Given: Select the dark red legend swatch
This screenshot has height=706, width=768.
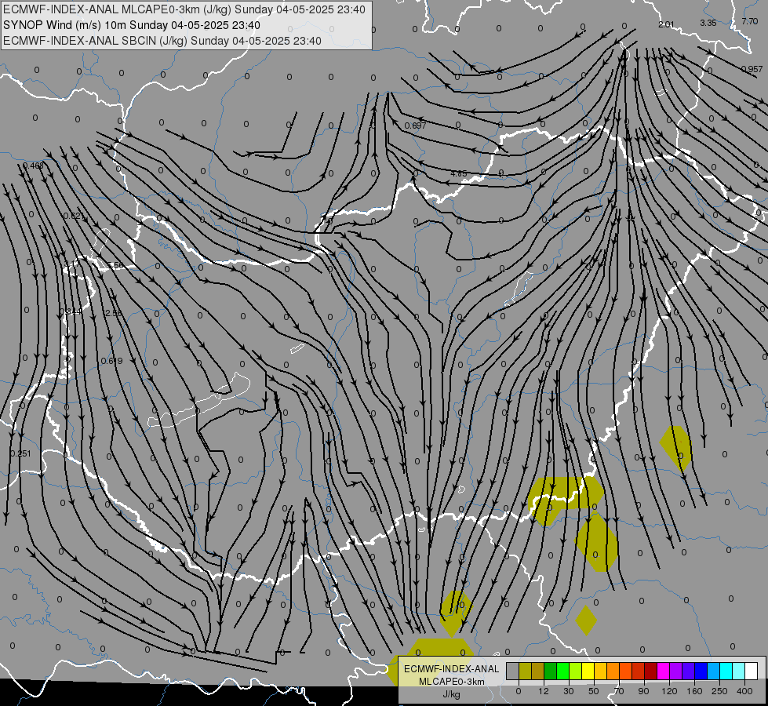Looking at the screenshot, I should coord(650,671).
